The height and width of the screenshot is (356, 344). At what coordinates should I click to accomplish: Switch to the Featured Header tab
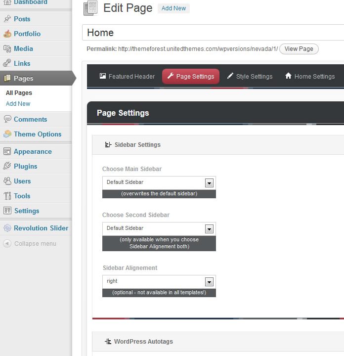(127, 77)
